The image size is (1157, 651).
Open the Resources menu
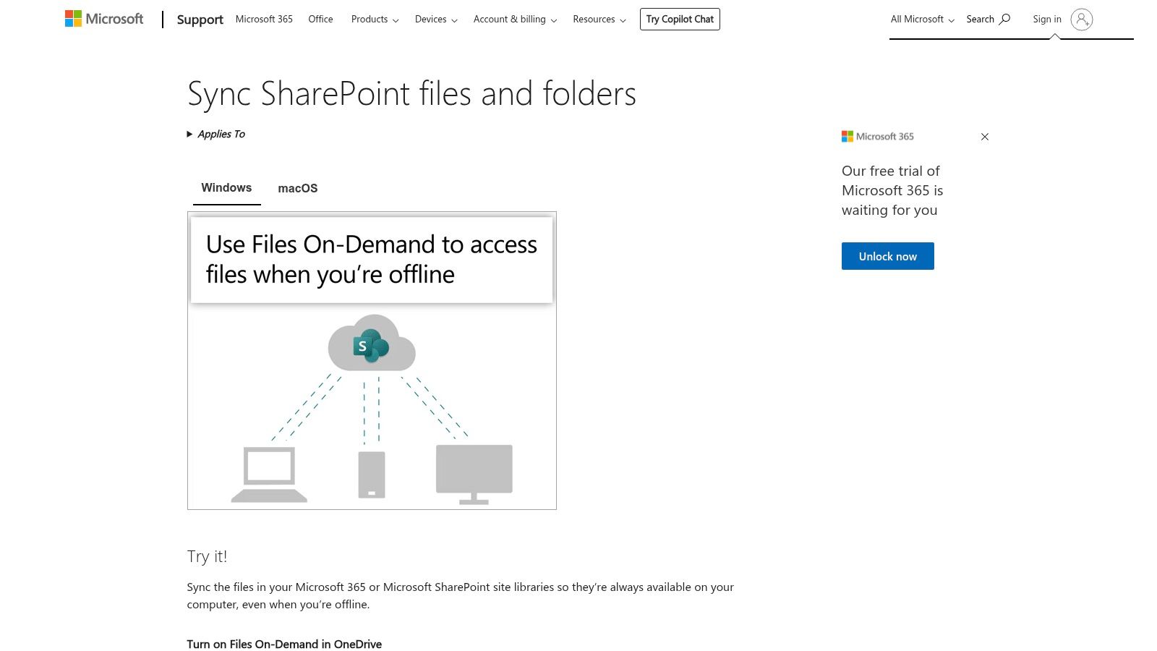(x=598, y=19)
